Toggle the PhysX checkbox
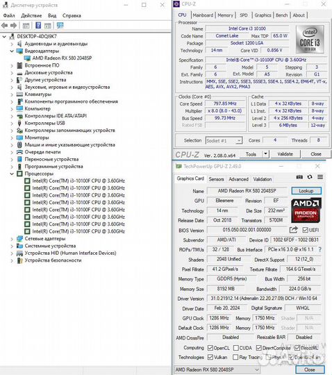The image size is (332, 375). [268, 358]
